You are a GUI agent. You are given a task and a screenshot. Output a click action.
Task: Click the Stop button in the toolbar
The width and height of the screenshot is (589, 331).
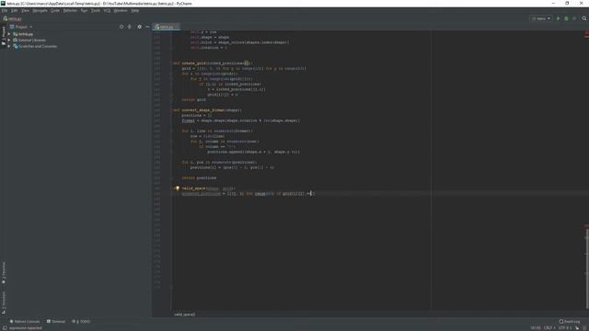[x=574, y=18]
